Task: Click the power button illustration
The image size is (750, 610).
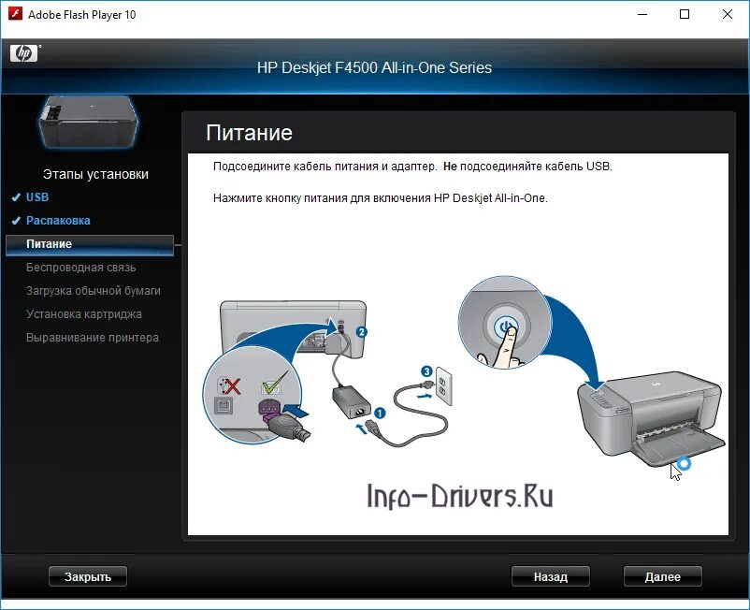Action: [505, 323]
